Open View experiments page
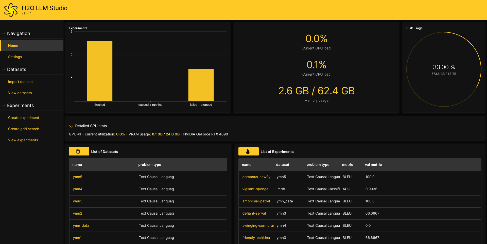Image resolution: width=487 pixels, height=244 pixels. (23, 140)
